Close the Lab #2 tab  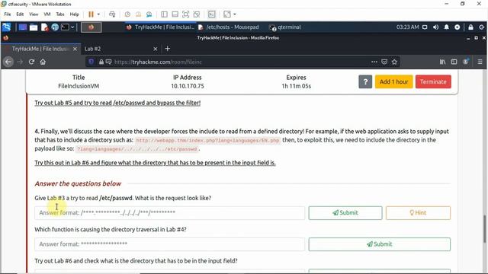pyautogui.click(x=156, y=49)
